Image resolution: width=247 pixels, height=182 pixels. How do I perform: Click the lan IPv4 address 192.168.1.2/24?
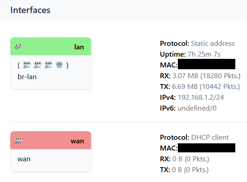(x=201, y=98)
